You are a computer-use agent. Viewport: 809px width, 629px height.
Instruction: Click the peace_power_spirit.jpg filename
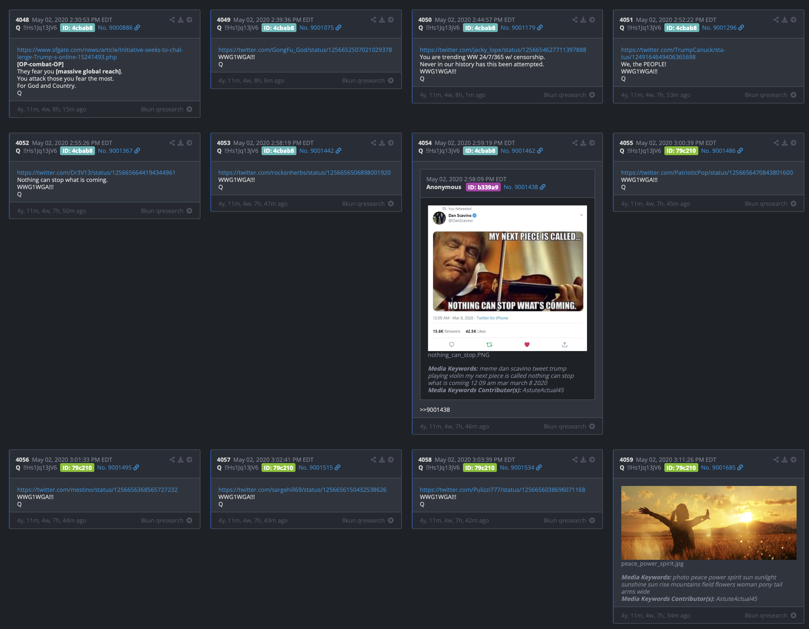coord(652,563)
